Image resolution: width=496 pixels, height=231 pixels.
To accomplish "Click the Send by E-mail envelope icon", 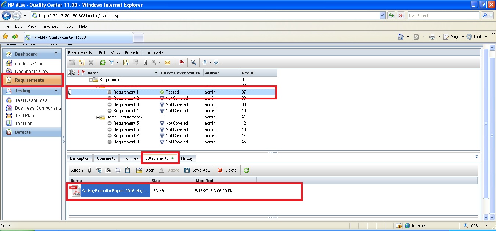I will [167, 62].
